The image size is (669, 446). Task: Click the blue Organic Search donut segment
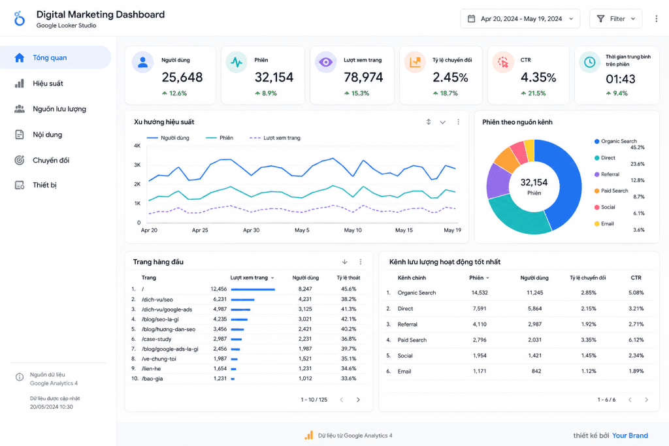[568, 183]
